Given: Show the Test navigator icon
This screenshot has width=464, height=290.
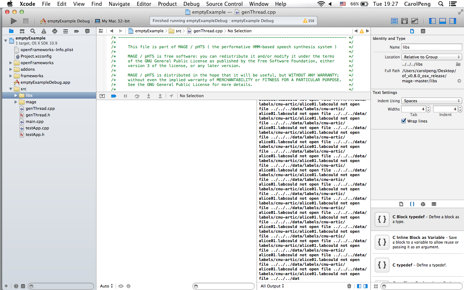Looking at the screenshot, I should (55, 31).
